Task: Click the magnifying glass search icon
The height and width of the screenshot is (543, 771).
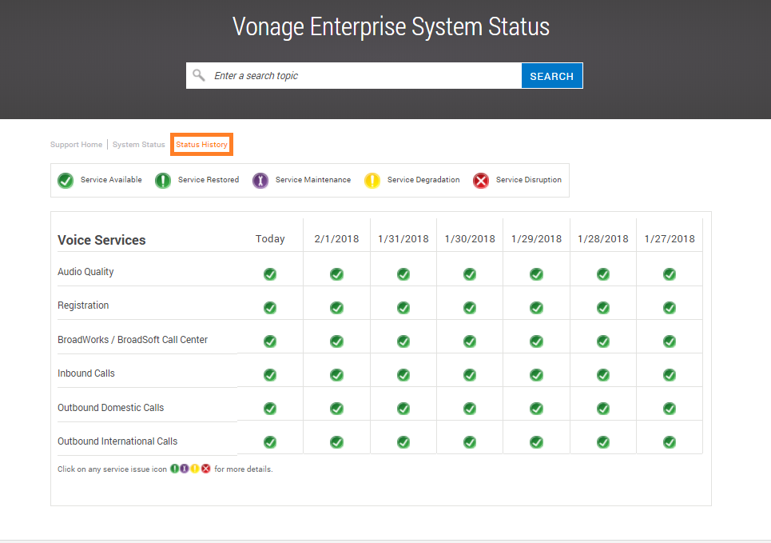Action: coord(199,75)
